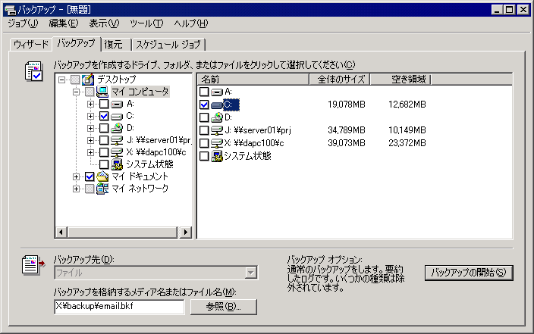Open the 編集(E) menu
Viewport: 534px width, 334px height.
[64, 23]
